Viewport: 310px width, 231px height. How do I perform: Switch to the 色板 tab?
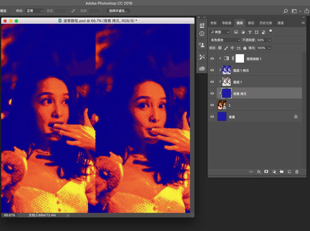click(x=213, y=23)
